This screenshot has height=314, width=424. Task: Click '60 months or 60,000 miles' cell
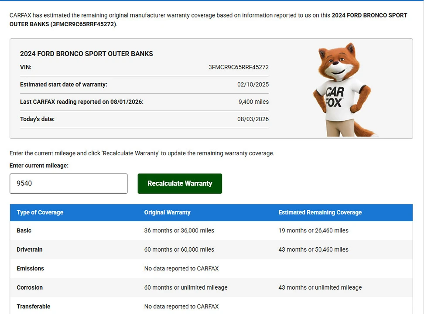tap(179, 249)
